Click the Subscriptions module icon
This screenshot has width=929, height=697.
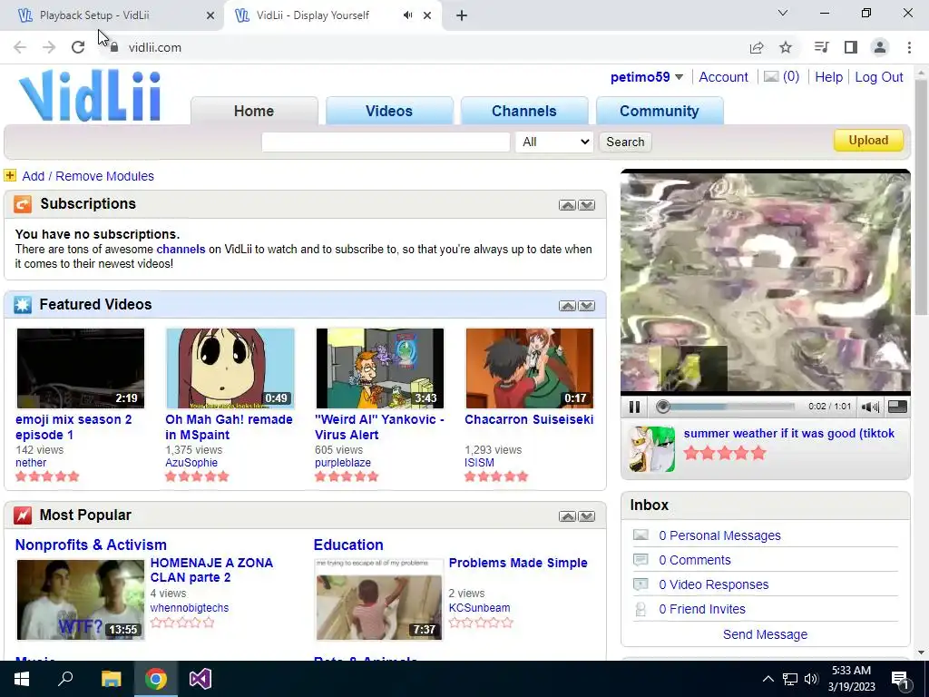[x=23, y=204]
